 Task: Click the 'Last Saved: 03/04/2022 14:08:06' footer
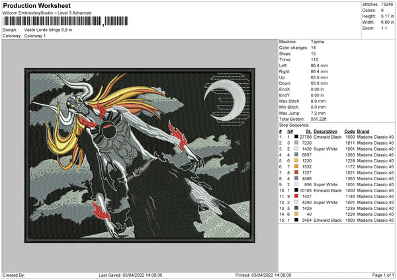click(130, 275)
